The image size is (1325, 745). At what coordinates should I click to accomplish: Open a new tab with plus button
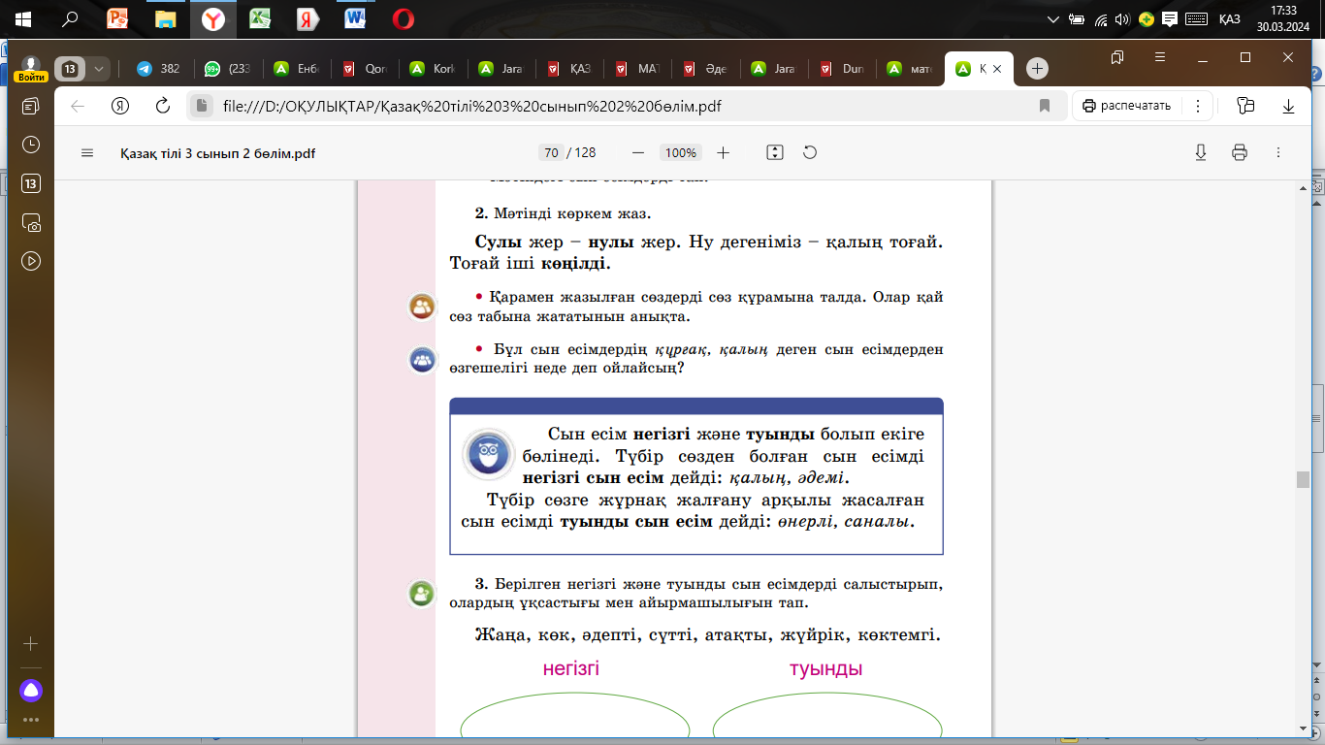pyautogui.click(x=1037, y=69)
